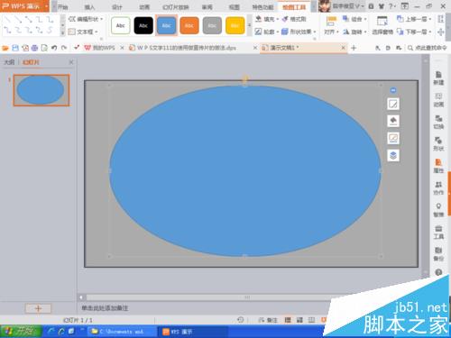Image resolution: width=451 pixels, height=338 pixels.
Task: Open the 新建 (New) sidebar panel
Action: (x=438, y=78)
